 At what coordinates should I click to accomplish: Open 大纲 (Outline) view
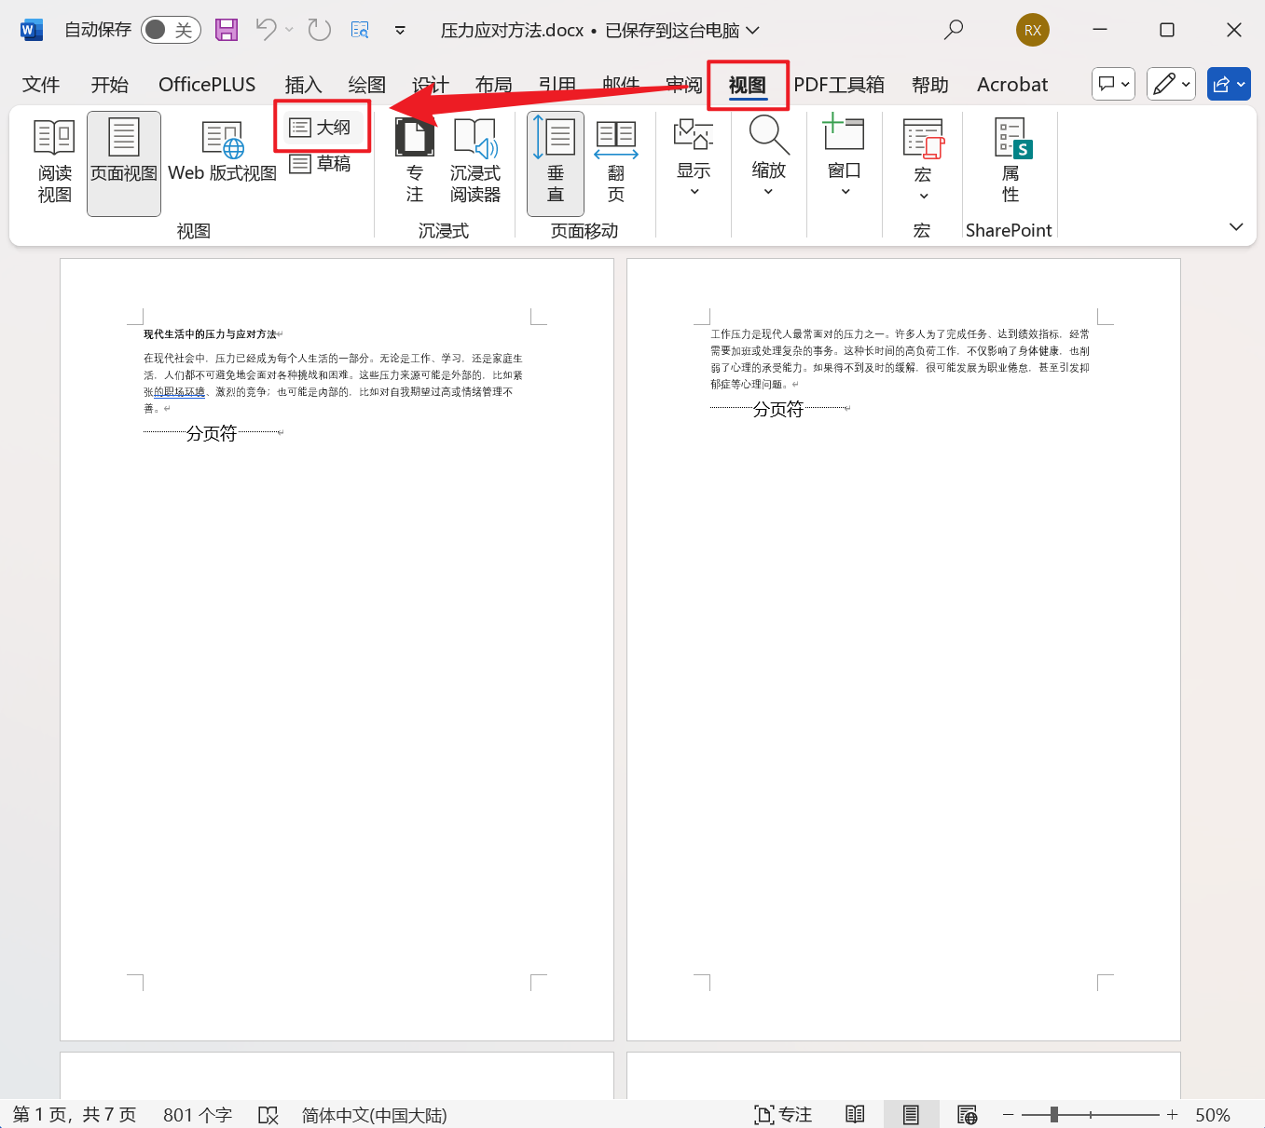tap(322, 126)
